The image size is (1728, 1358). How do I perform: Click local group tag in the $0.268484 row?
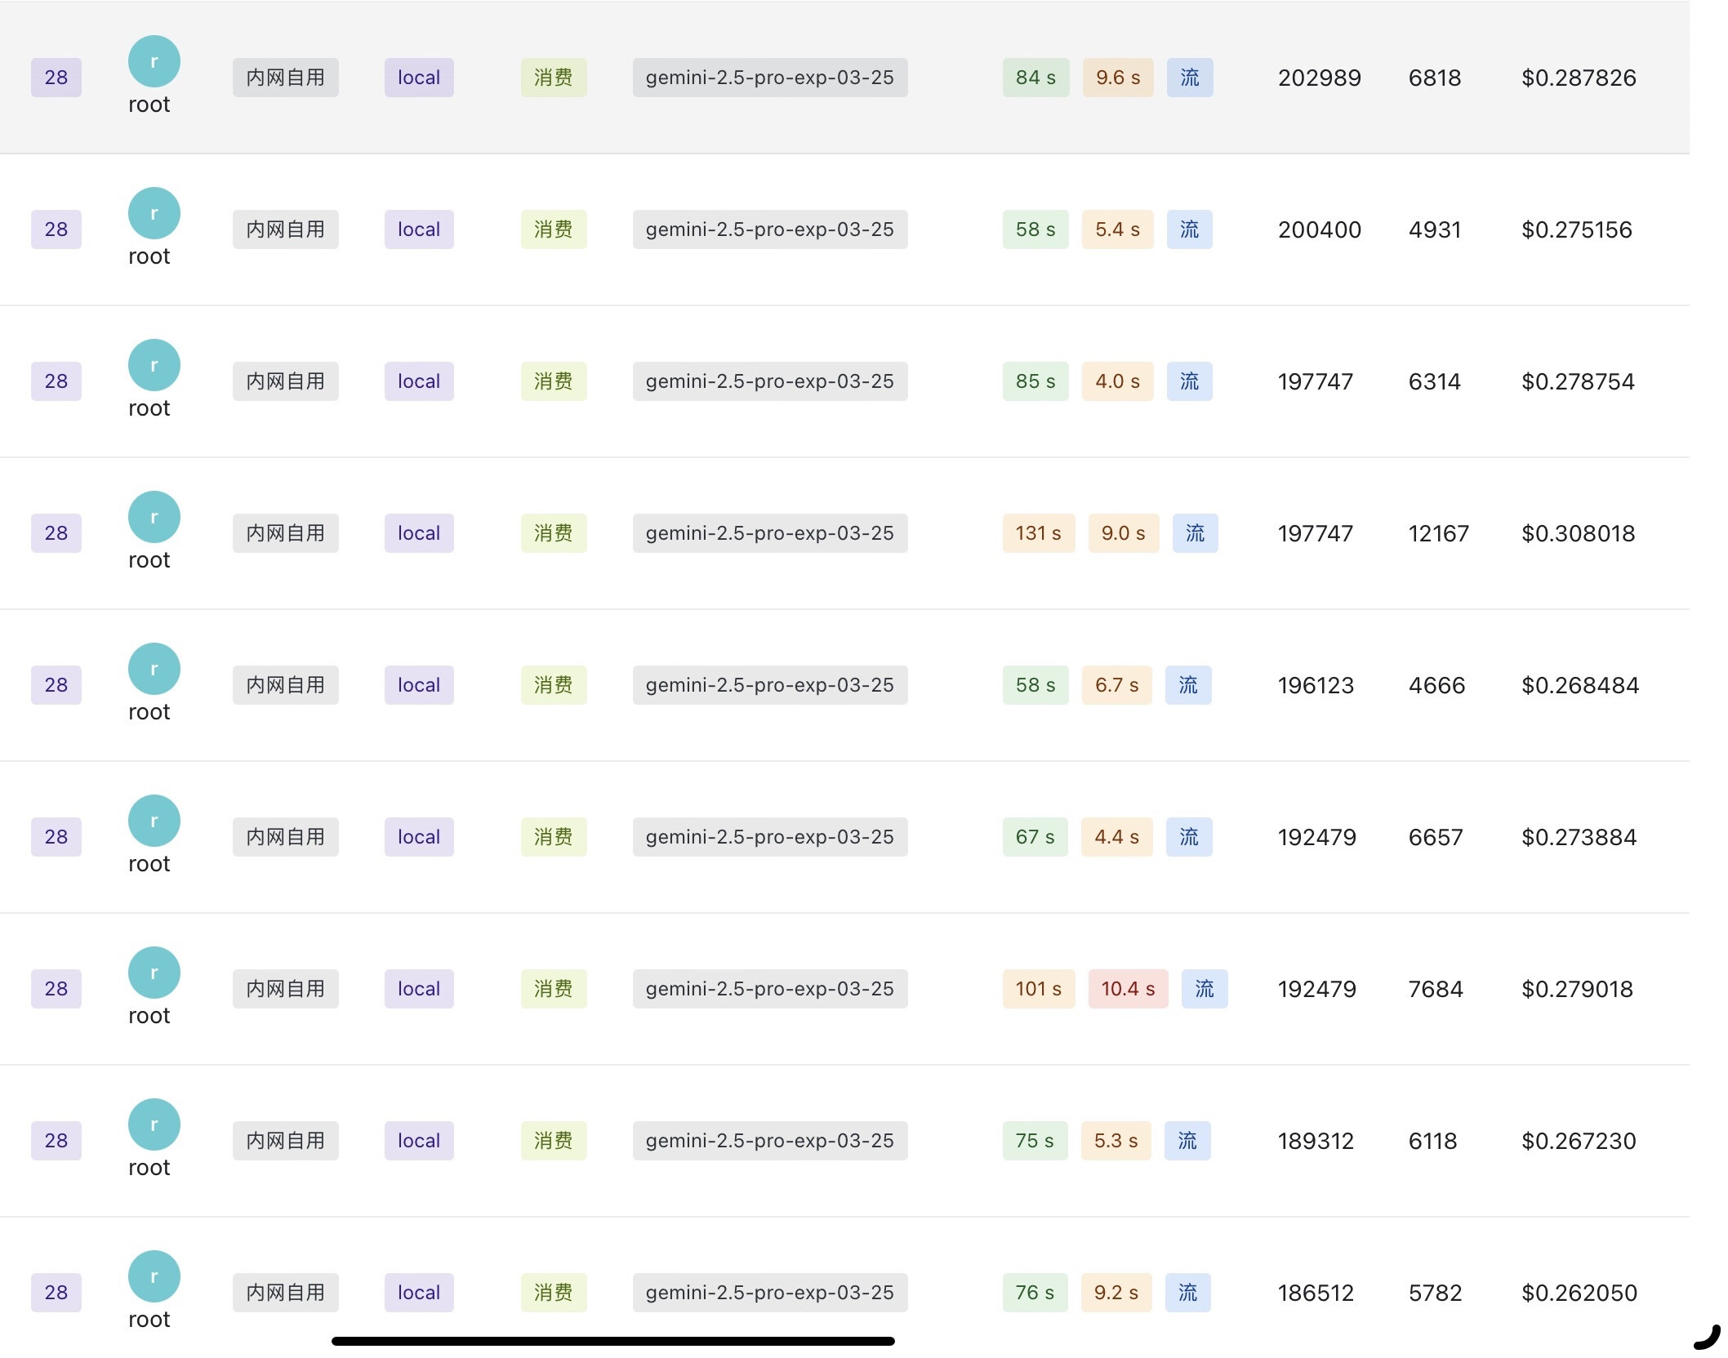click(x=419, y=685)
